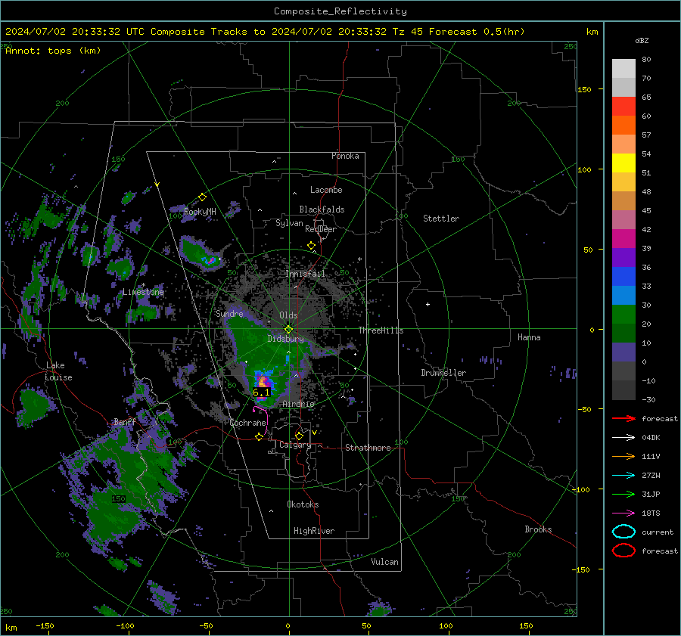The height and width of the screenshot is (636, 681).
Task: Click the yellow diamond marker at radar center near Olds
Action: [288, 330]
